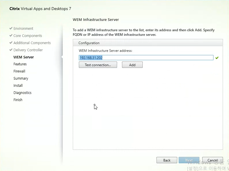Click the Add button
Screen dimensions: 229x171
pos(132,65)
